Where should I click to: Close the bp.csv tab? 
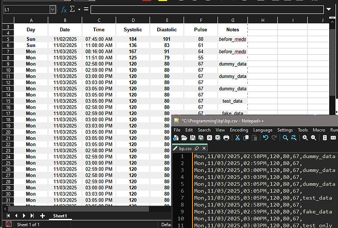204,148
